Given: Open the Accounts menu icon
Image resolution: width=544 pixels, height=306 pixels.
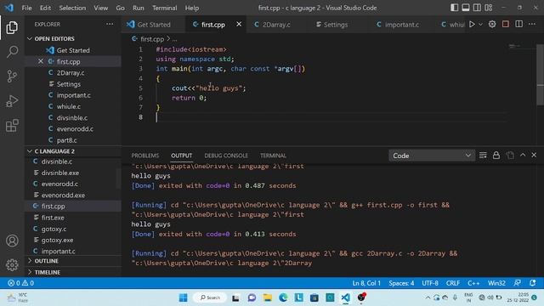Looking at the screenshot, I should coord(12,241).
